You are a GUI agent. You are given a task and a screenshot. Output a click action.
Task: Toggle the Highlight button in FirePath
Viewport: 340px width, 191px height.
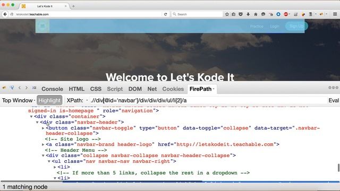[x=49, y=100]
